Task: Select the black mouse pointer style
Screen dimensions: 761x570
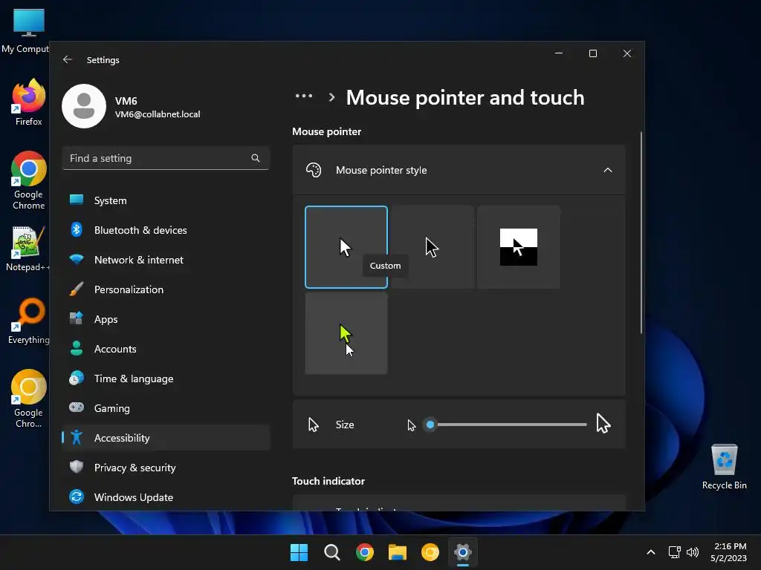Action: coord(433,247)
